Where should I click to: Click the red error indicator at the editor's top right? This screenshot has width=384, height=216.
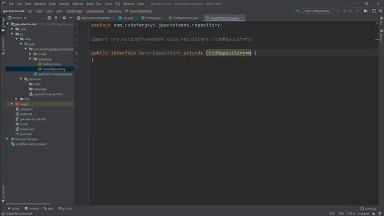(377, 23)
